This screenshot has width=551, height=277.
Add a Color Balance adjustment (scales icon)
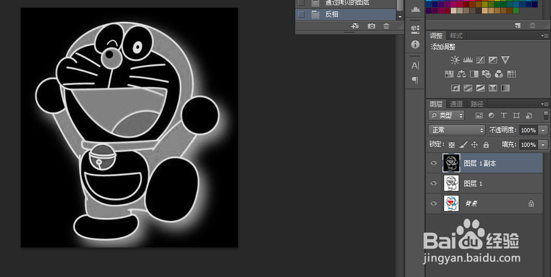[x=461, y=74]
